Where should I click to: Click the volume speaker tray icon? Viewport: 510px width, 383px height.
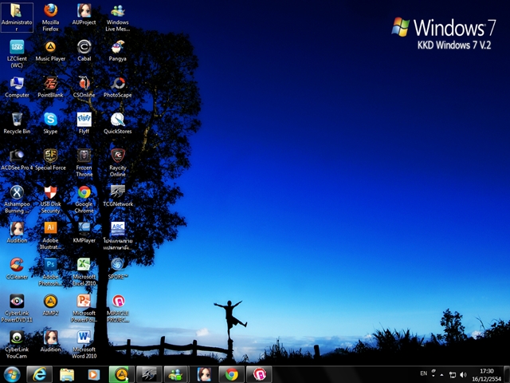[463, 375]
